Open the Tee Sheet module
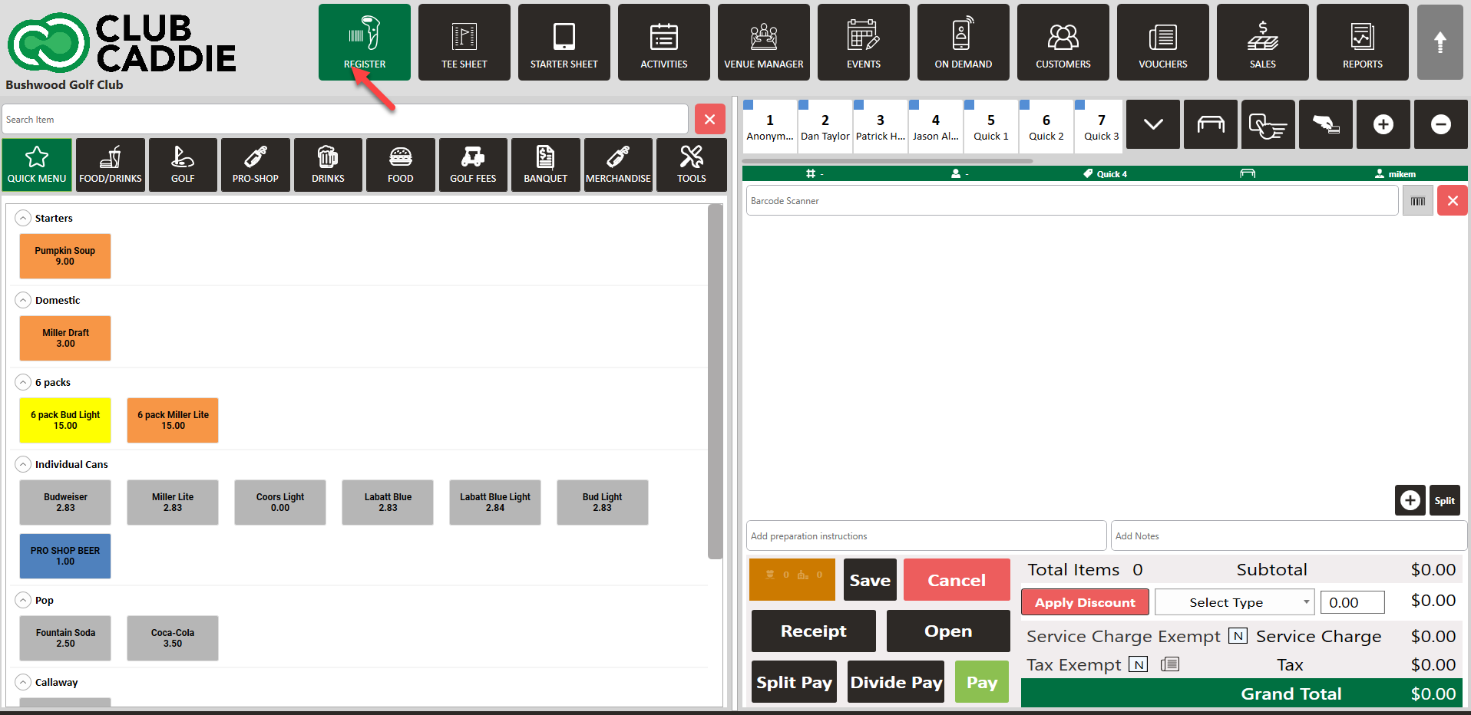1471x715 pixels. pos(464,42)
